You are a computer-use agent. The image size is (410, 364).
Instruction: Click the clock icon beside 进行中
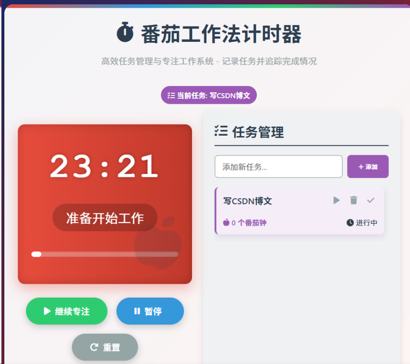(x=350, y=223)
